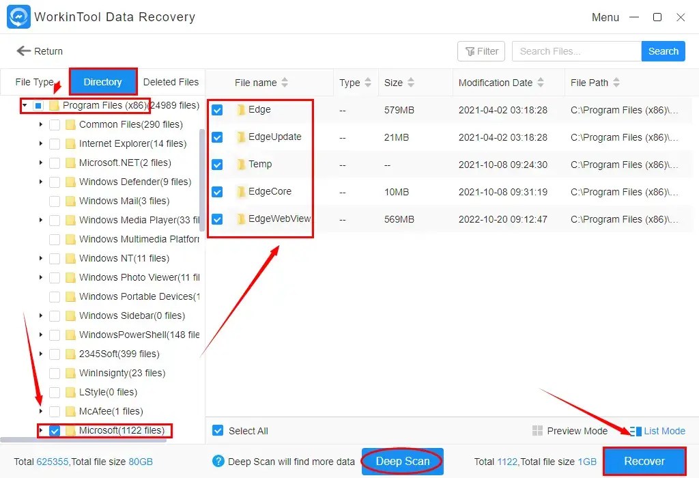Expand the Windows NT folder node
This screenshot has height=478, width=699.
(x=40, y=258)
